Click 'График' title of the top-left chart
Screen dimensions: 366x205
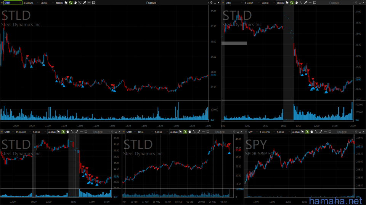151,3
